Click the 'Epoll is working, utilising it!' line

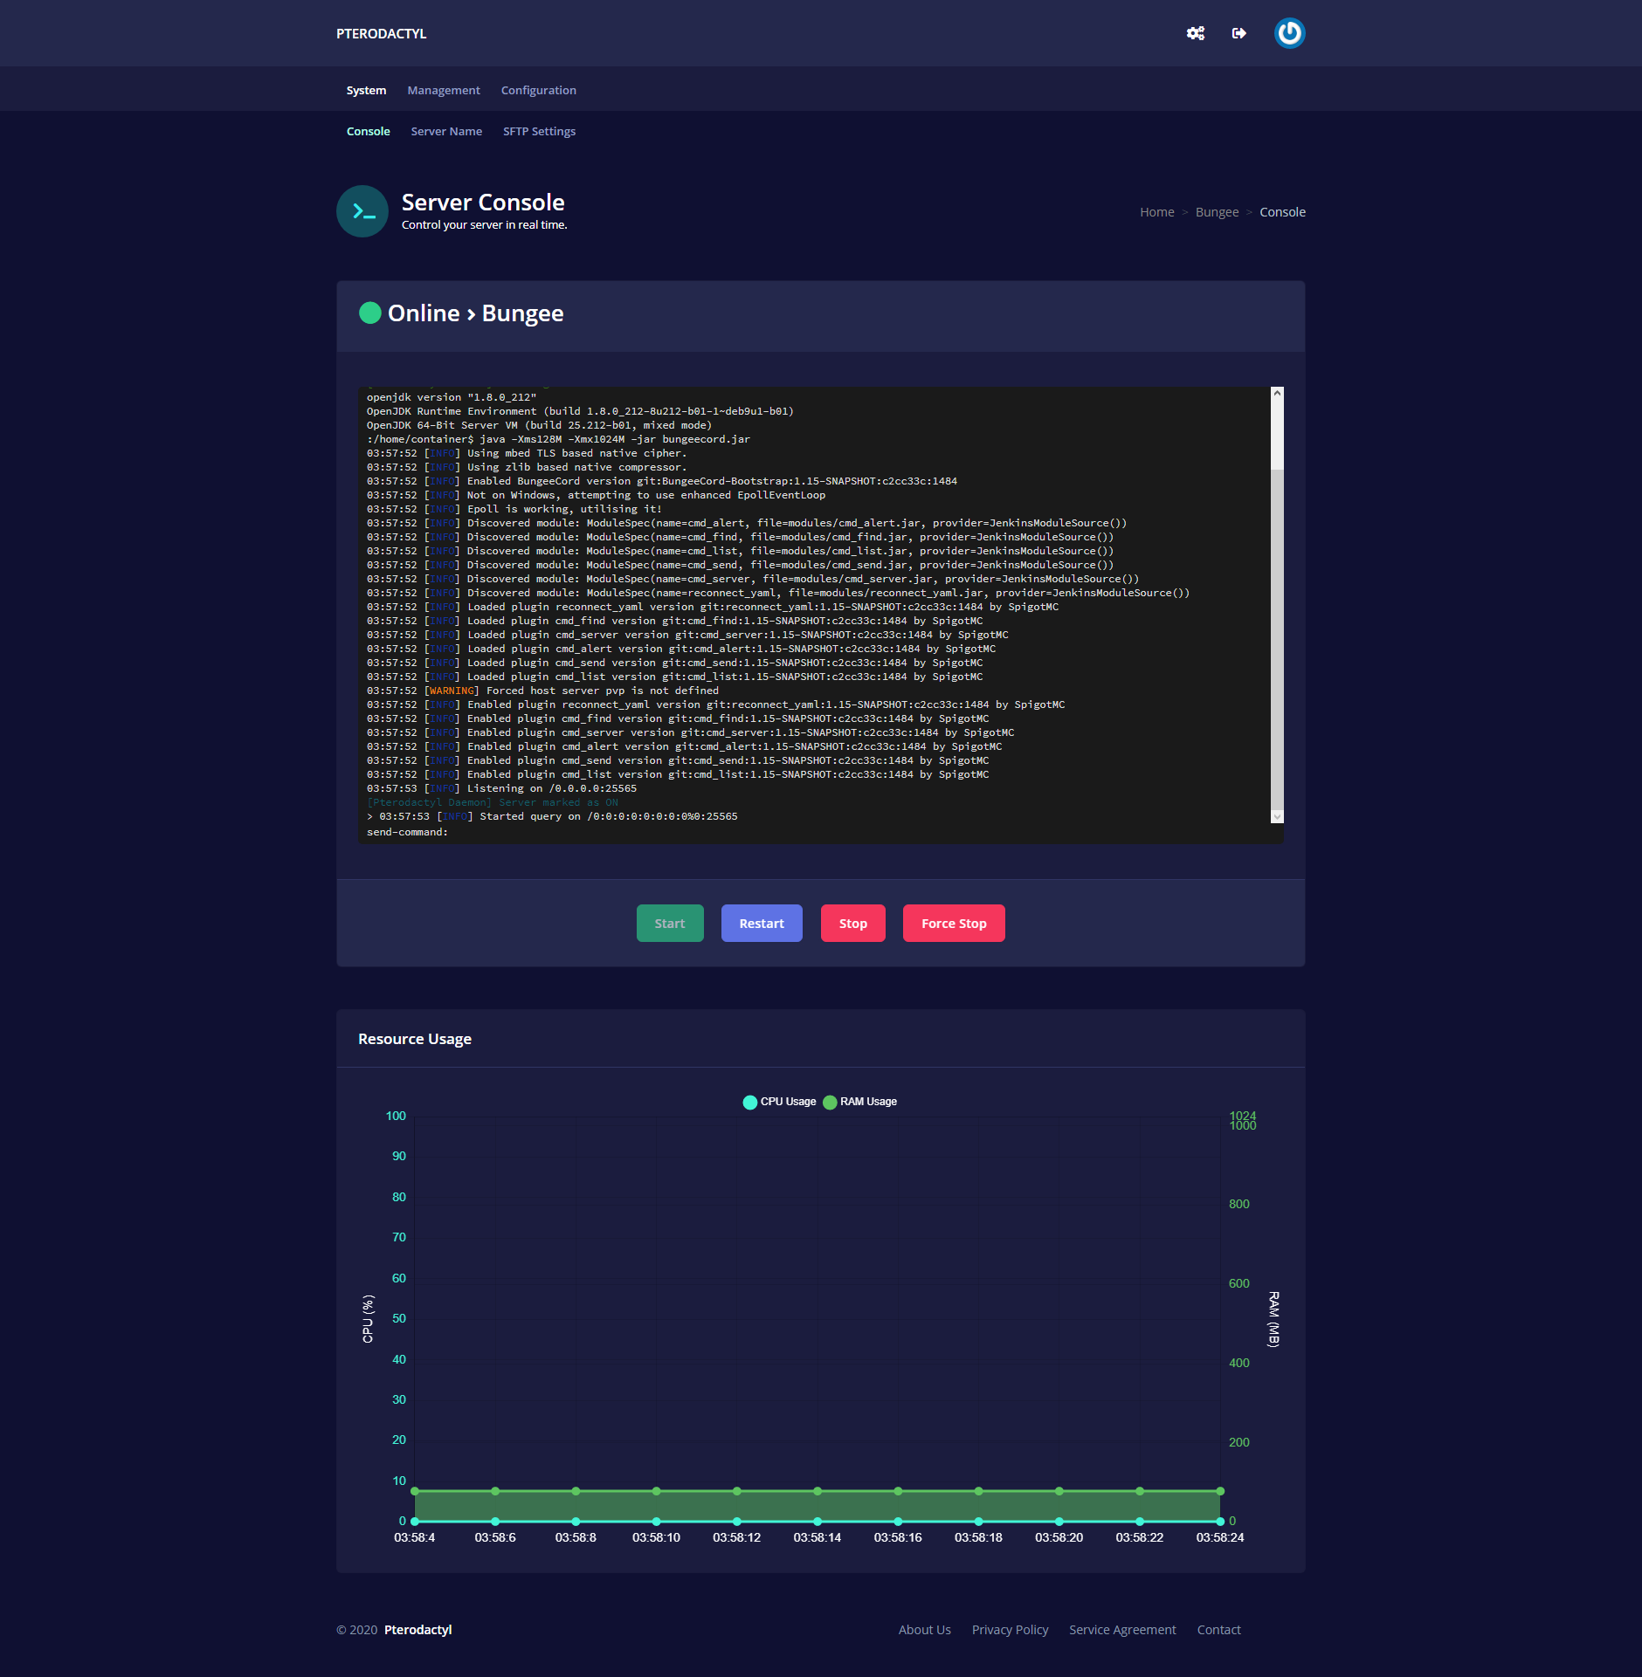click(x=514, y=509)
